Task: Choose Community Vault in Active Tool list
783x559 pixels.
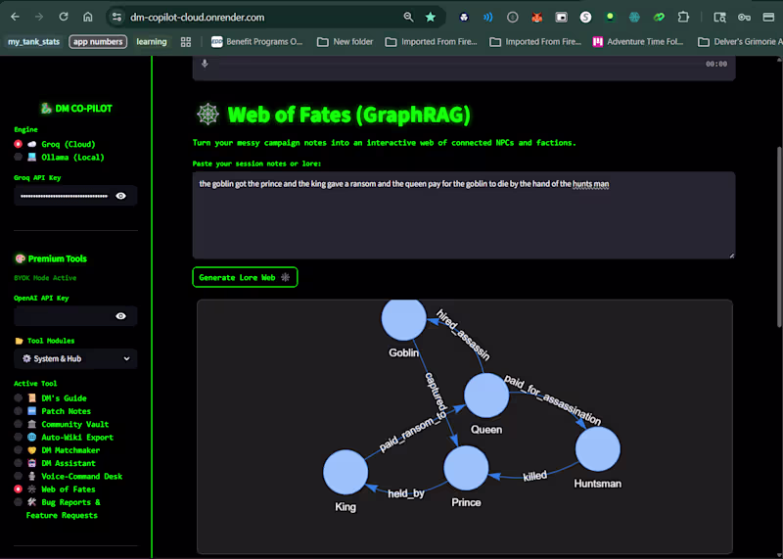Action: pos(62,424)
